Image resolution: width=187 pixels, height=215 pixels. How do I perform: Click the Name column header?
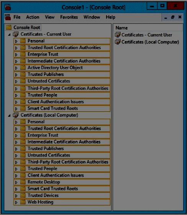pos(148,28)
